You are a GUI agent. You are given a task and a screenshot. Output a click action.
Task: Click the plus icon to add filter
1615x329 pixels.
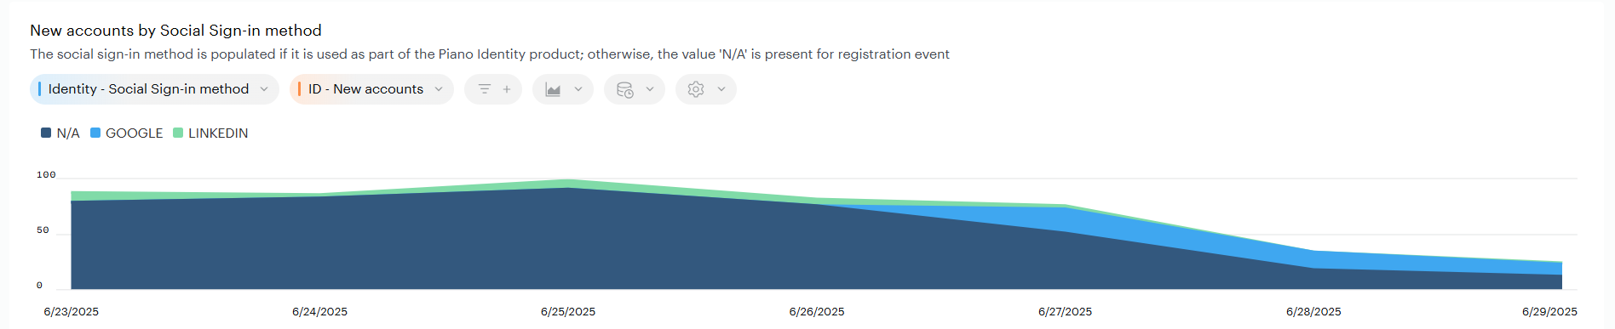[507, 89]
